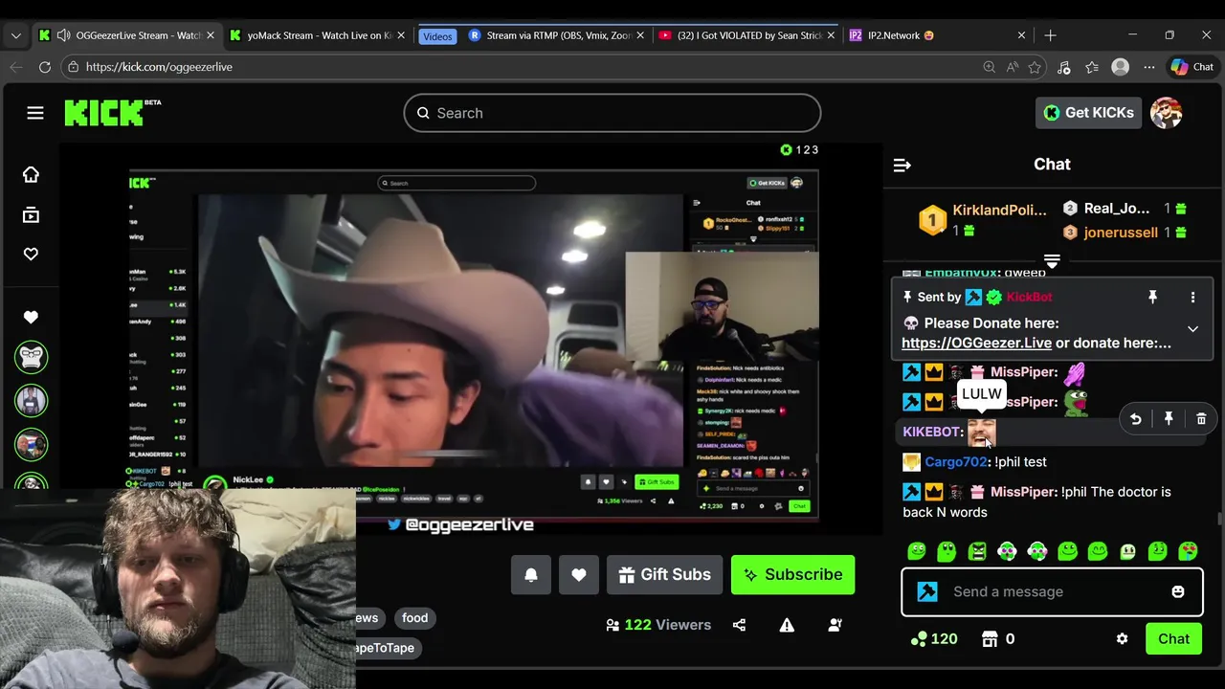
Task: Add page to favorites star
Action: 1035,67
